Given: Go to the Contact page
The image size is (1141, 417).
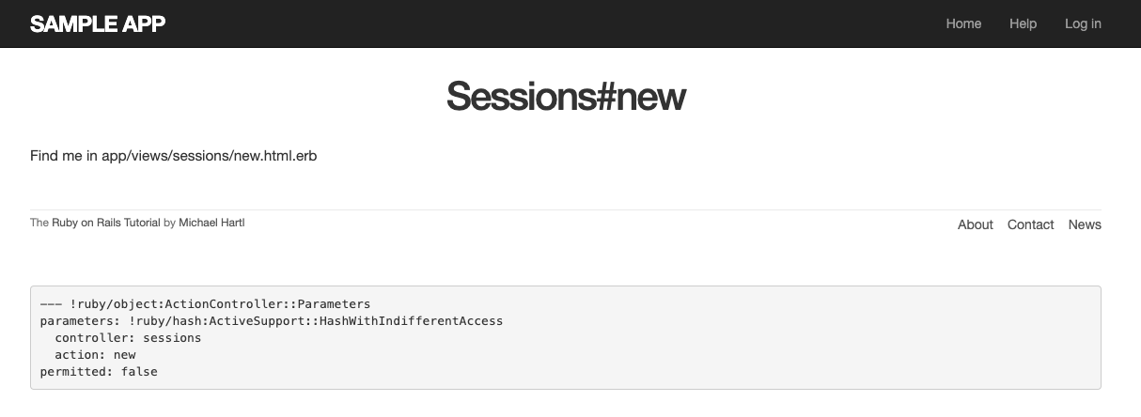Looking at the screenshot, I should click(1030, 224).
